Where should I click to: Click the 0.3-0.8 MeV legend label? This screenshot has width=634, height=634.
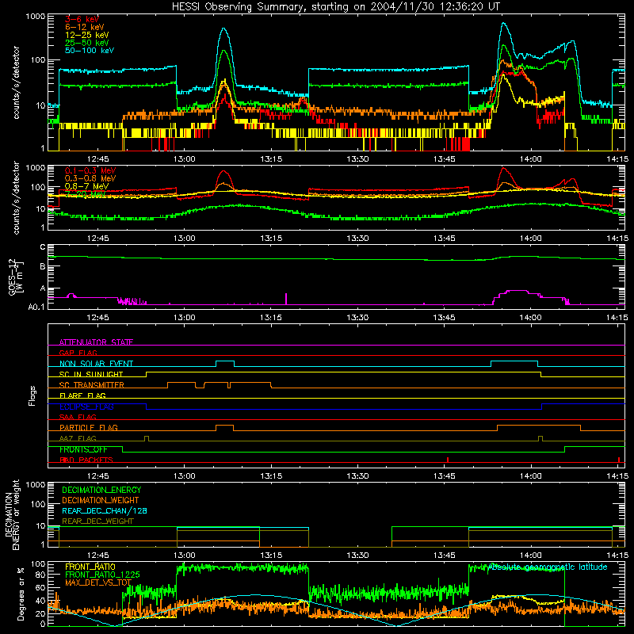(x=90, y=178)
